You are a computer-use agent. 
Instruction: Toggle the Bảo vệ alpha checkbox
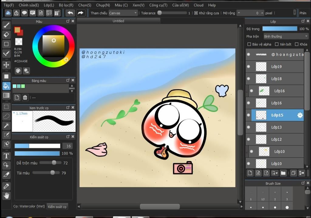[x=249, y=44]
